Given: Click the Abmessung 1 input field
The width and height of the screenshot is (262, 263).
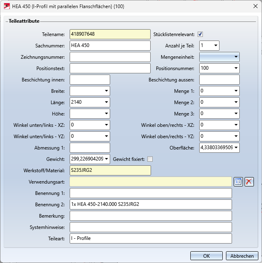Looking at the screenshot, I should (90, 148).
